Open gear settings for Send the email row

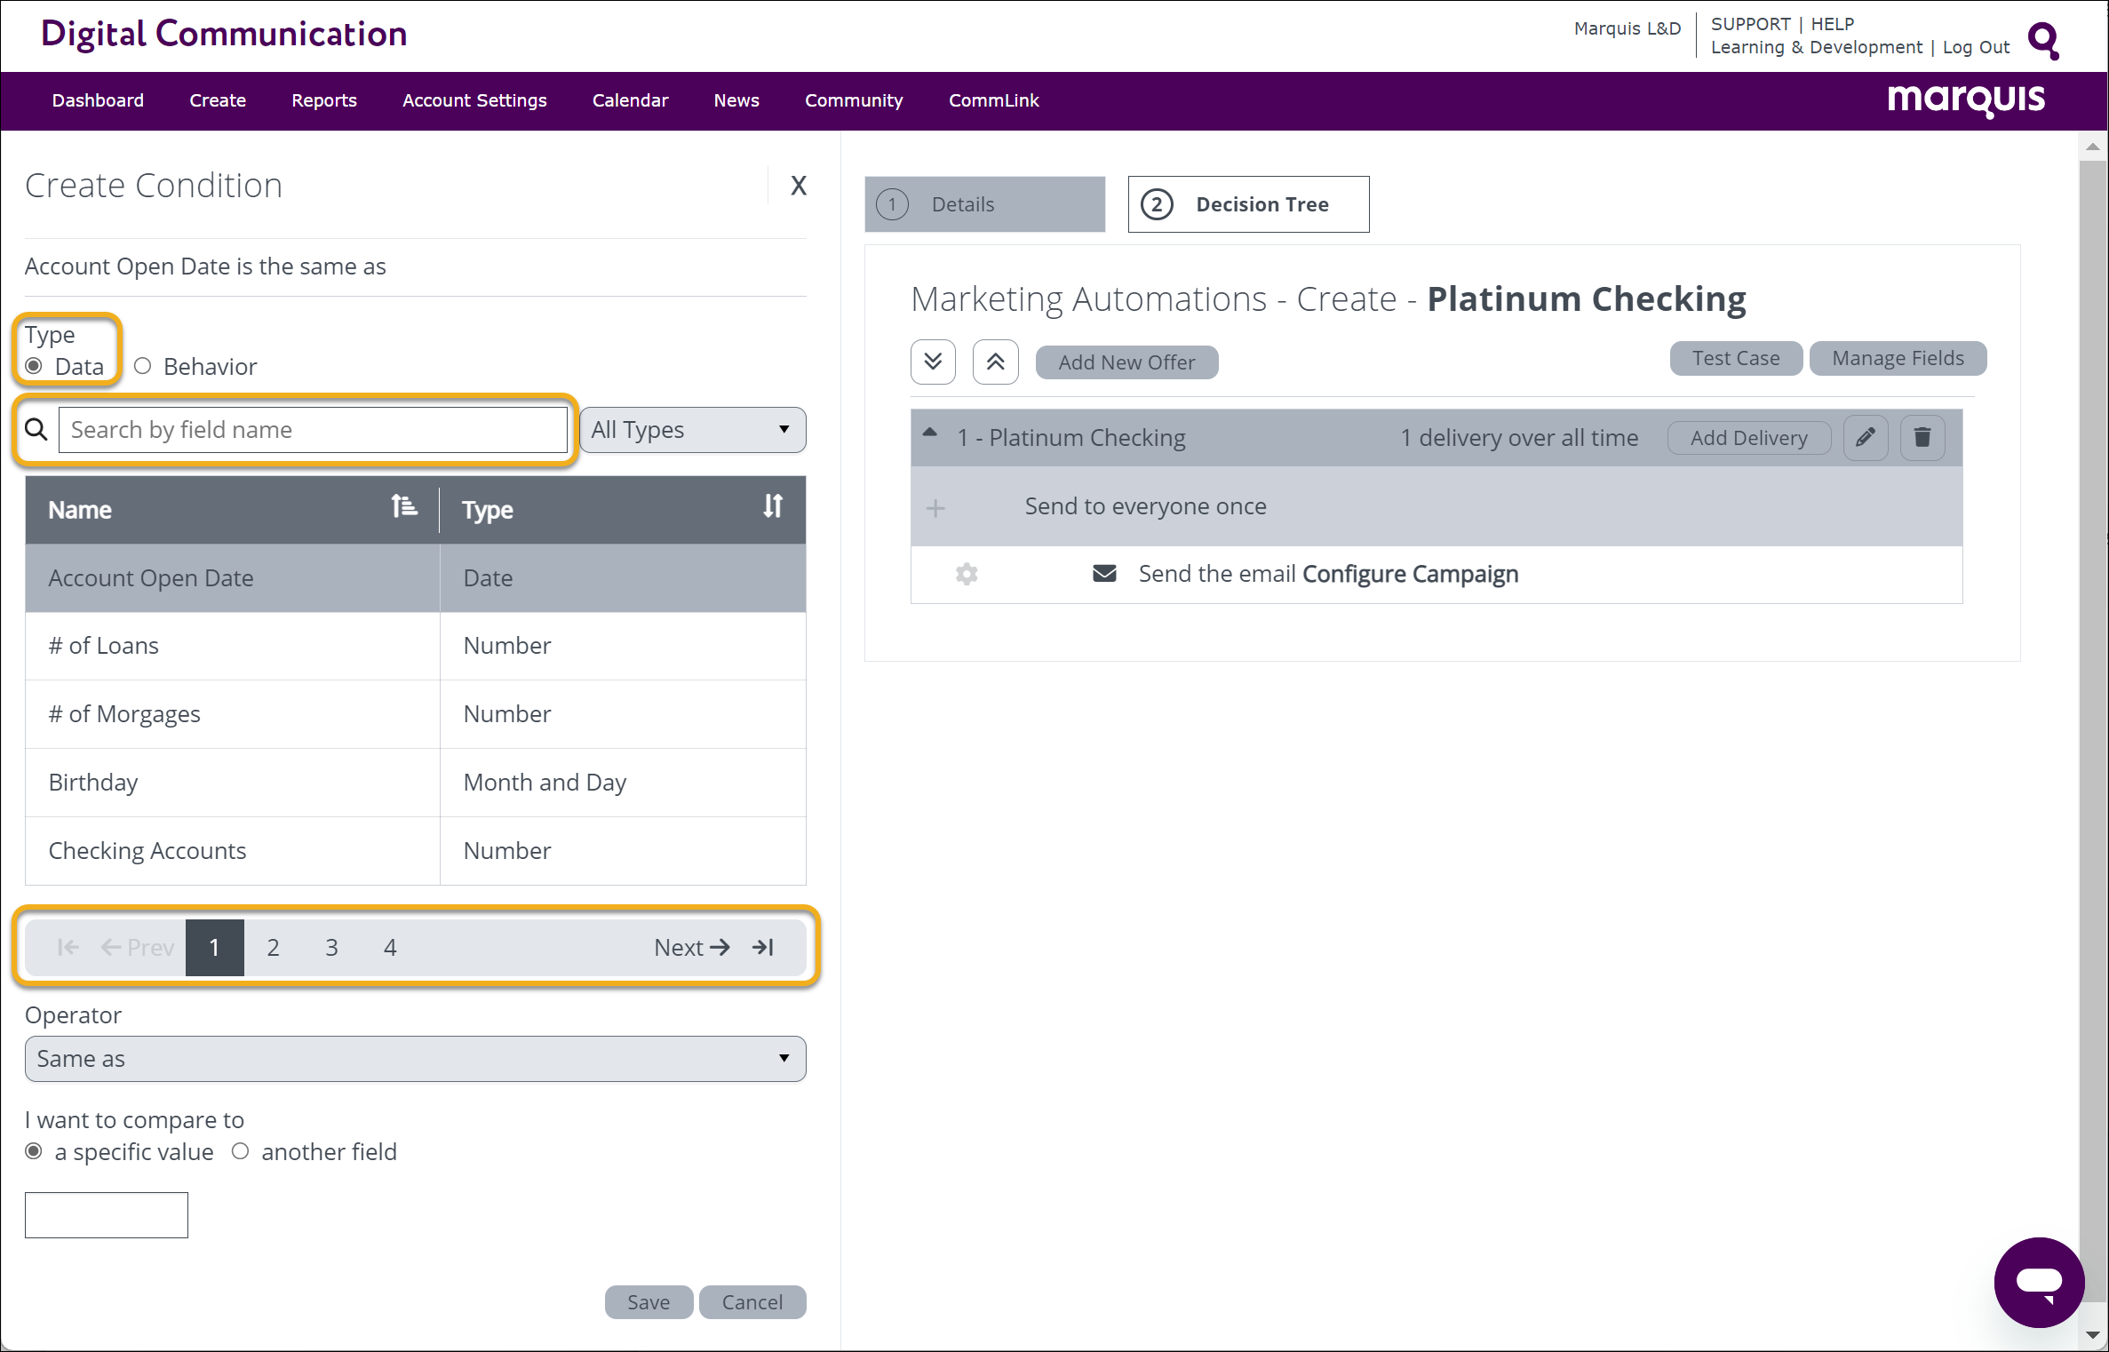point(967,574)
